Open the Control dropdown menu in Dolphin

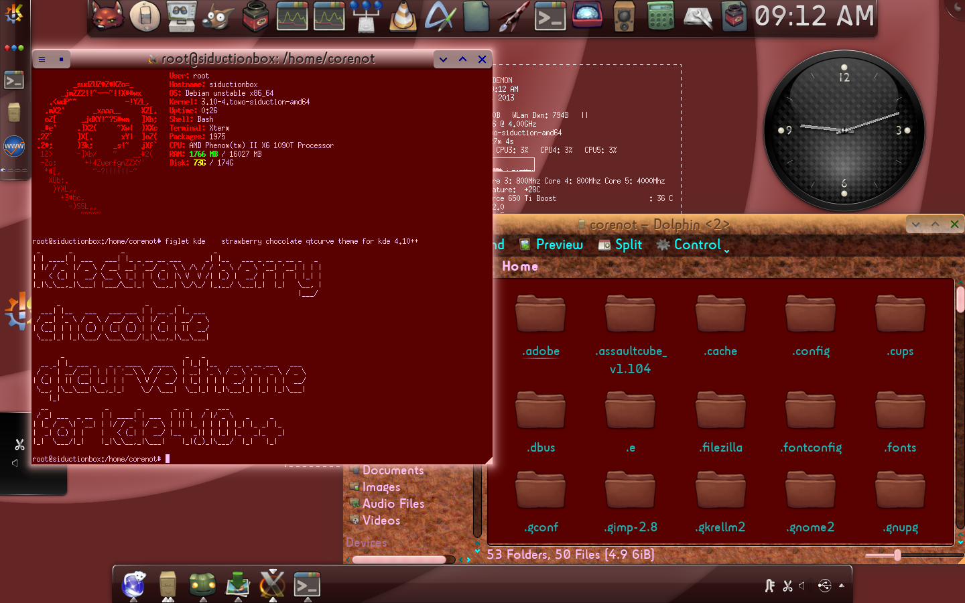tap(693, 245)
